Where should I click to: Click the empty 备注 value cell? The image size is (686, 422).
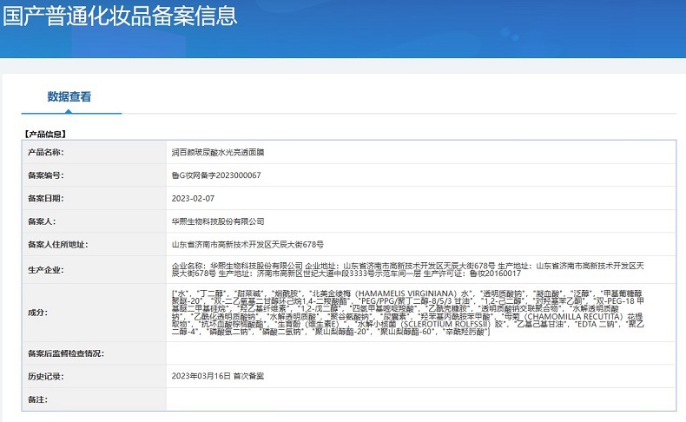click(x=417, y=399)
